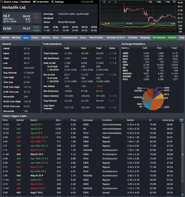This screenshot has width=185, height=197.
Task: Sort trades by Underlying column header
Action: tap(168, 120)
